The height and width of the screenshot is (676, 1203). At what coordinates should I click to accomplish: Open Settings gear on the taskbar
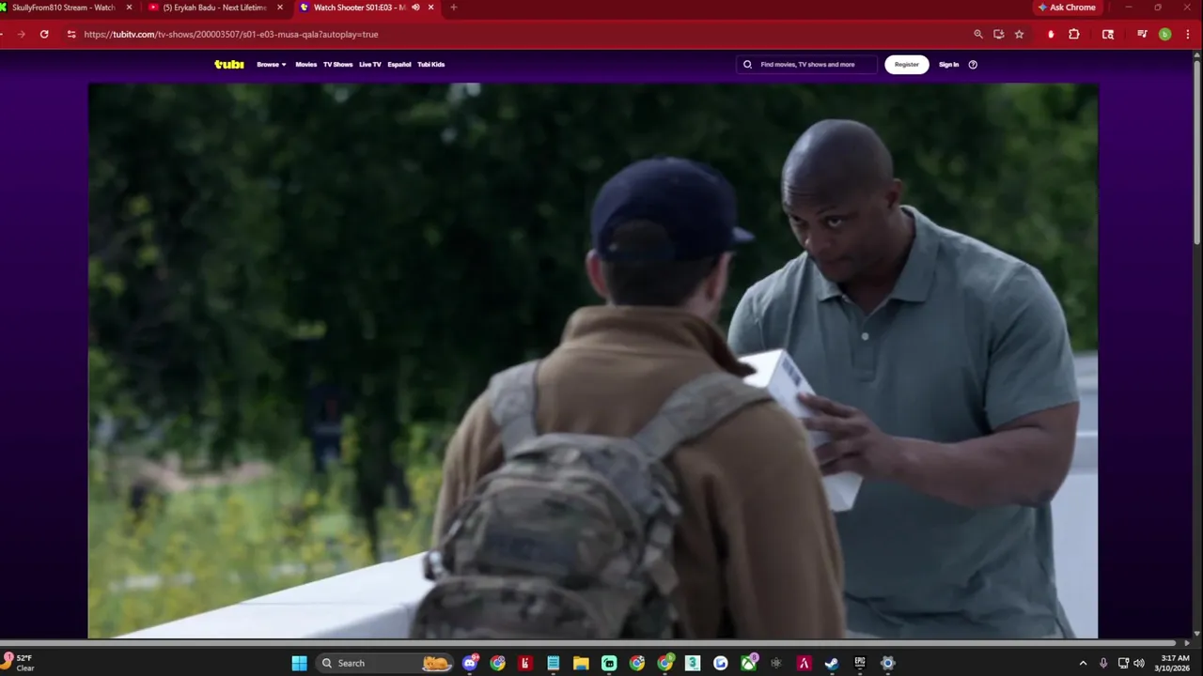tap(887, 663)
